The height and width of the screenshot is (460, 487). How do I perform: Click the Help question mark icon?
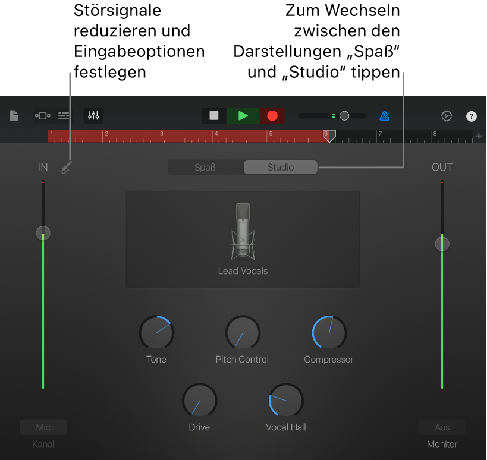coord(472,116)
